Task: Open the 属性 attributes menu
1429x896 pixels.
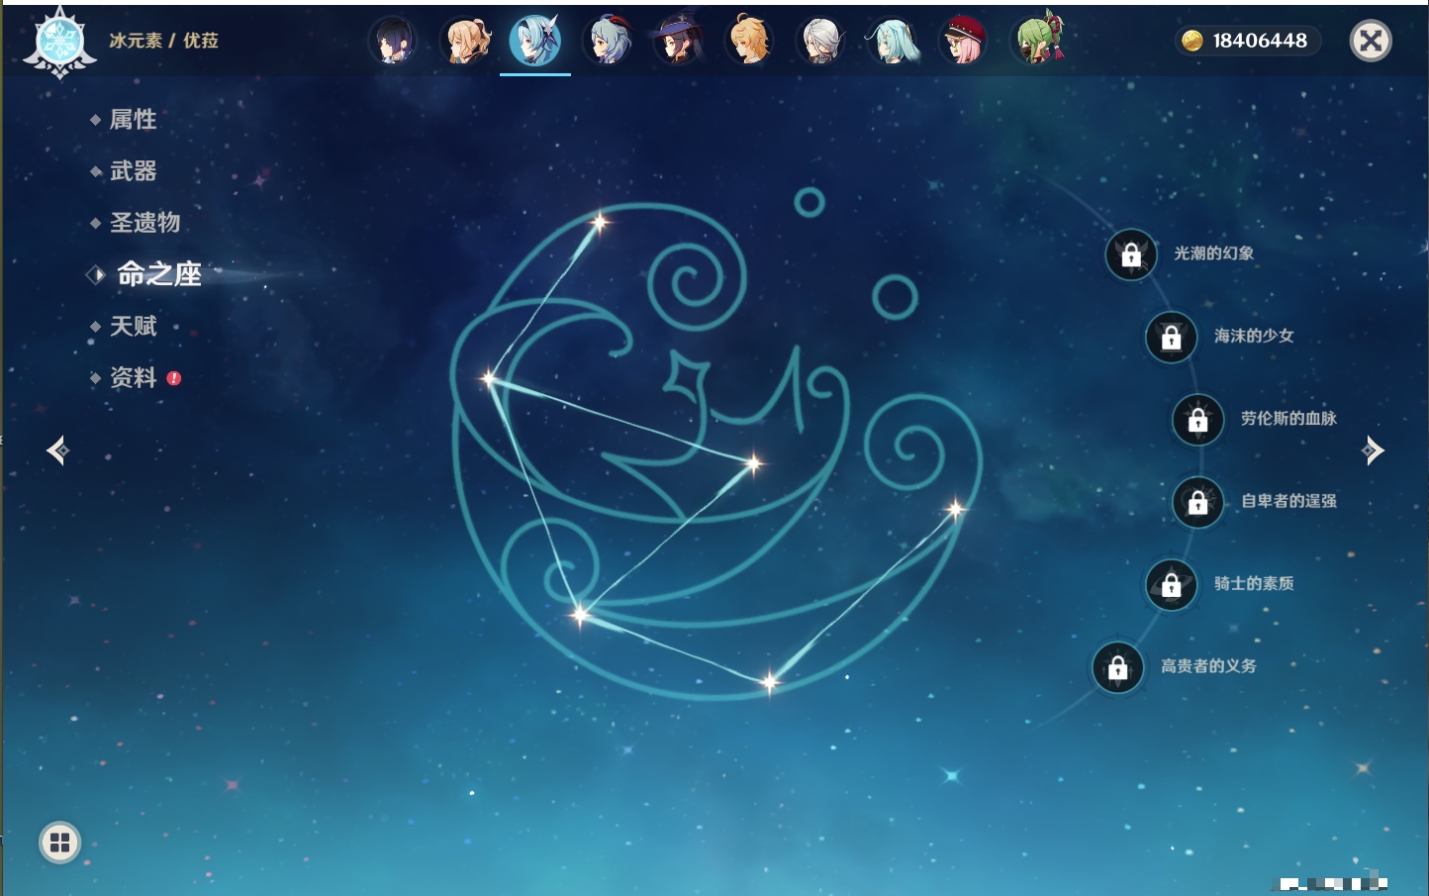Action: click(133, 120)
